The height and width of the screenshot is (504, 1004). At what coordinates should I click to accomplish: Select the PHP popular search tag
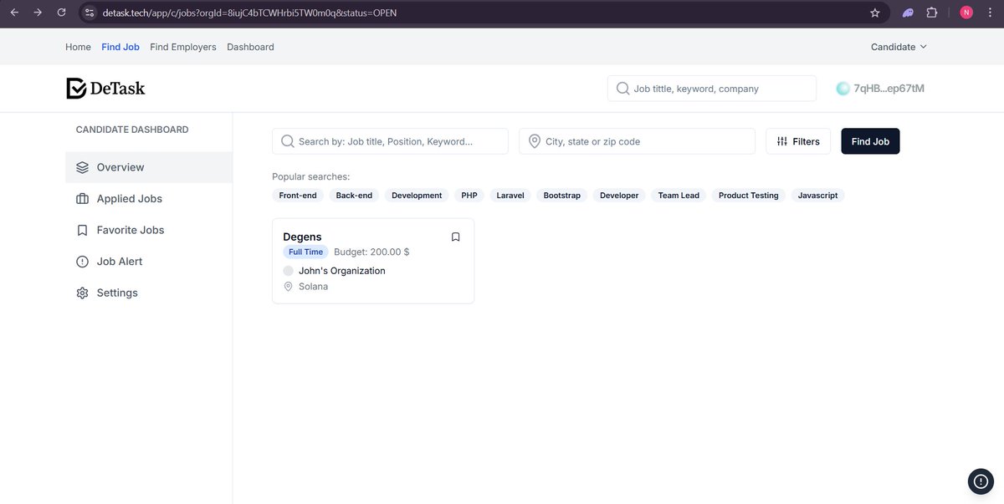469,196
